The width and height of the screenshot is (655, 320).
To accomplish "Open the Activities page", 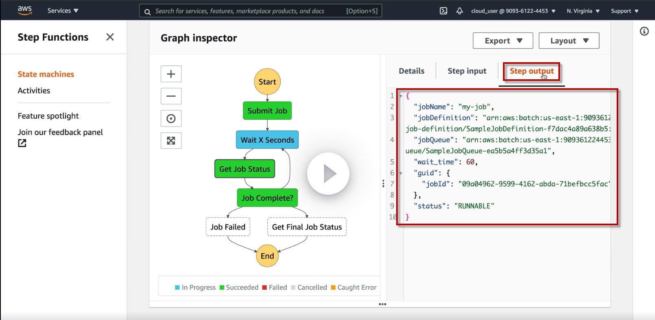I will point(34,91).
